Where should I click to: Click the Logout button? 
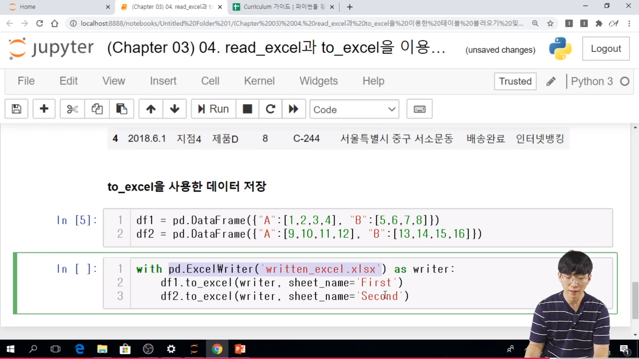[x=606, y=49]
